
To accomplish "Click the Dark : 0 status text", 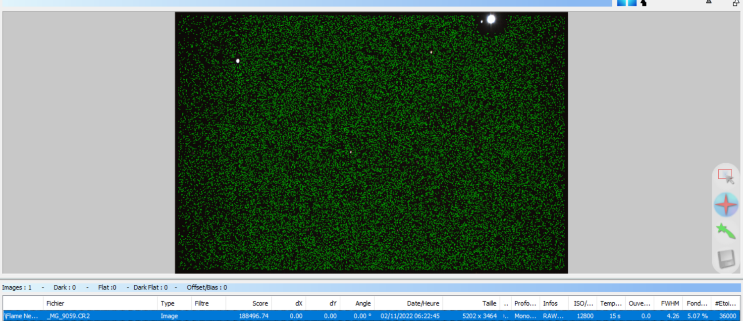I will 65,287.
